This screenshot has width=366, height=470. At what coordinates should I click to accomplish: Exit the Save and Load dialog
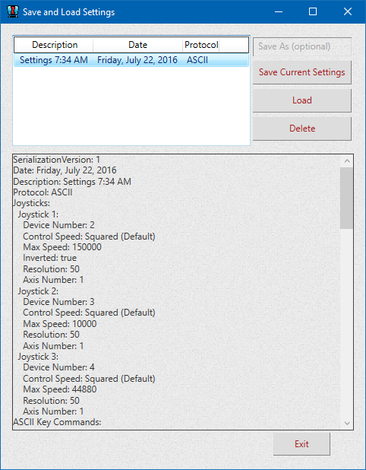(301, 443)
